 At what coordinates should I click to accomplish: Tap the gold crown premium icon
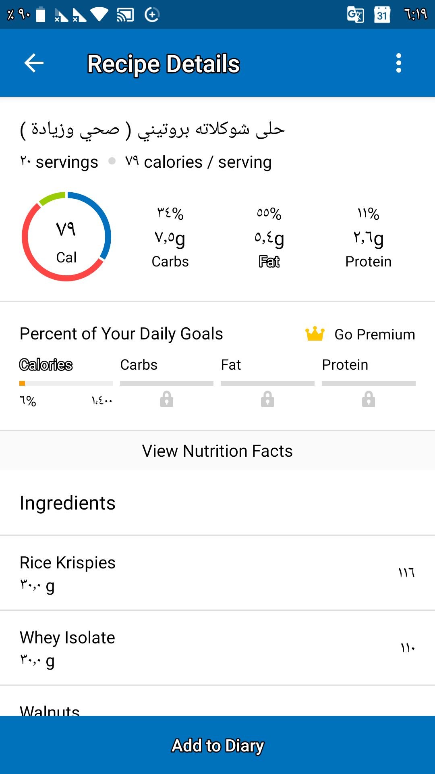click(315, 334)
